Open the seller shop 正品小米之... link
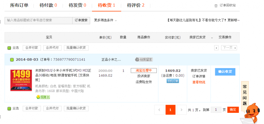 click(111, 60)
